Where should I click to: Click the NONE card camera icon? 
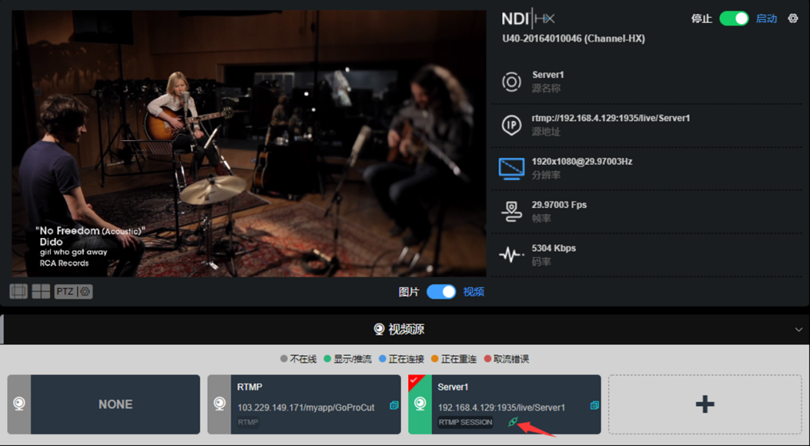click(x=19, y=404)
